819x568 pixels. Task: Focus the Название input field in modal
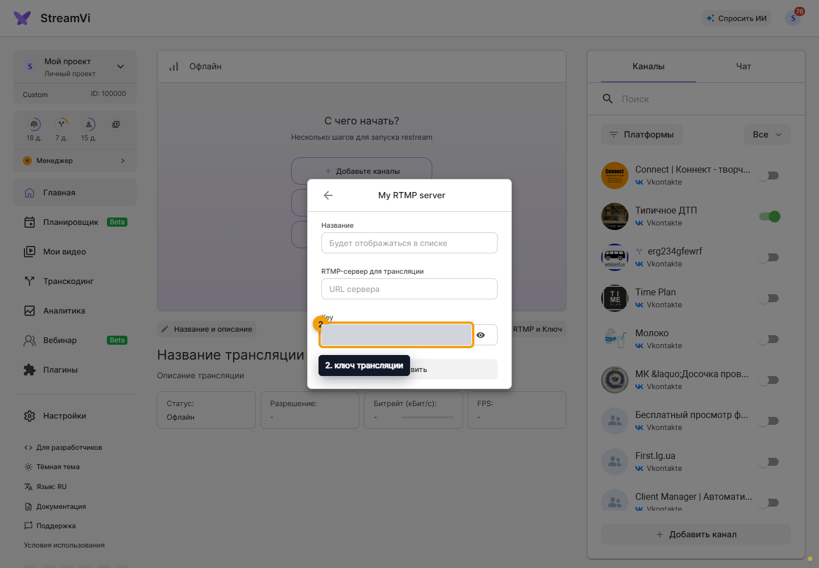tap(409, 243)
